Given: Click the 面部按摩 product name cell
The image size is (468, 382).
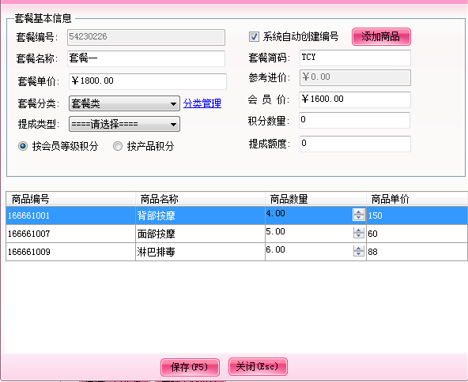Looking at the screenshot, I should (200, 234).
